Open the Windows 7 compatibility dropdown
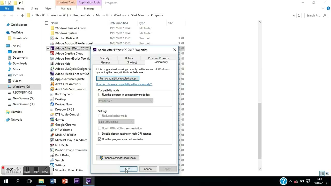Viewport: 331px width, 186px height. coord(126,101)
